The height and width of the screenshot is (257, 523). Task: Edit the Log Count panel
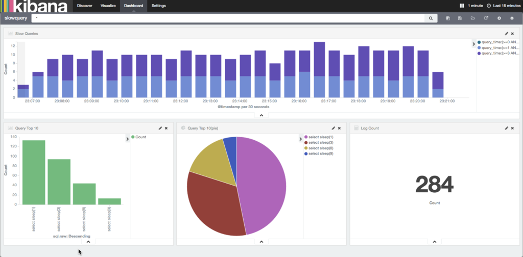pyautogui.click(x=507, y=128)
